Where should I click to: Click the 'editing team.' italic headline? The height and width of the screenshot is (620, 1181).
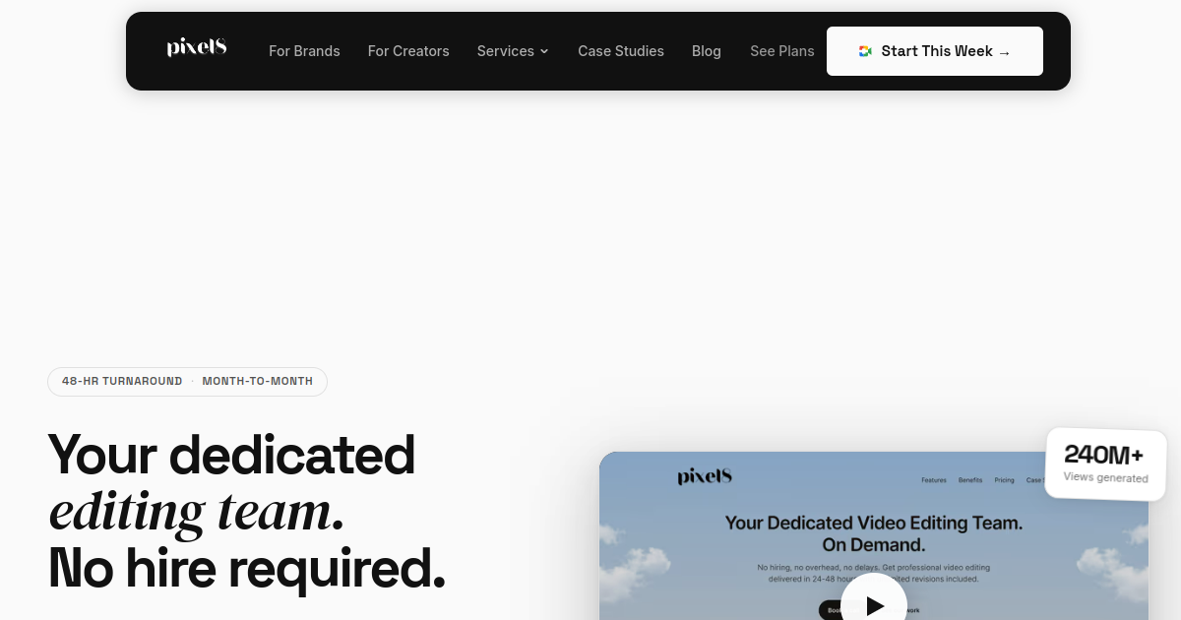[x=197, y=512]
